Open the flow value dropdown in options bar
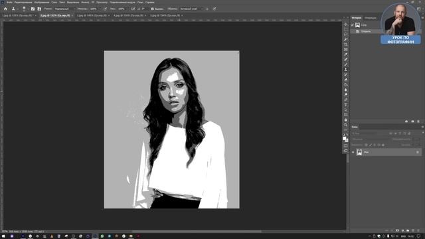Screen dimensions: 425x239 coord(127,9)
